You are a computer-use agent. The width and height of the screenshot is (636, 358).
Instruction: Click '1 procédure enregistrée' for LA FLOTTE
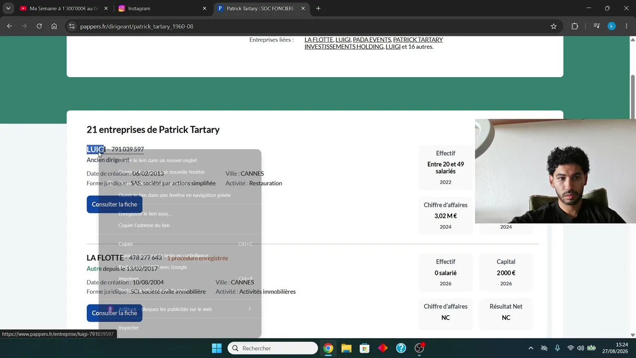pyautogui.click(x=198, y=258)
